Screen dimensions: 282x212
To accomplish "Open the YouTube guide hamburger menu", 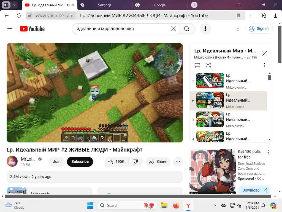I will click(x=10, y=29).
